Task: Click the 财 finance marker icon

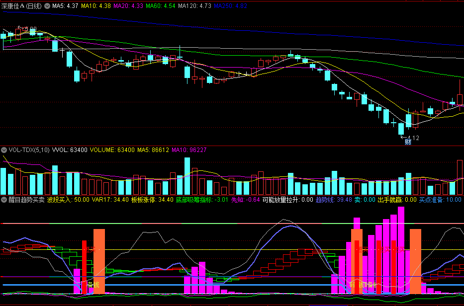Action: point(408,142)
